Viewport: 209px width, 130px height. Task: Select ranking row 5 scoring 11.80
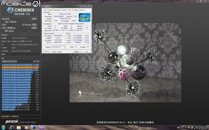(x=20, y=75)
